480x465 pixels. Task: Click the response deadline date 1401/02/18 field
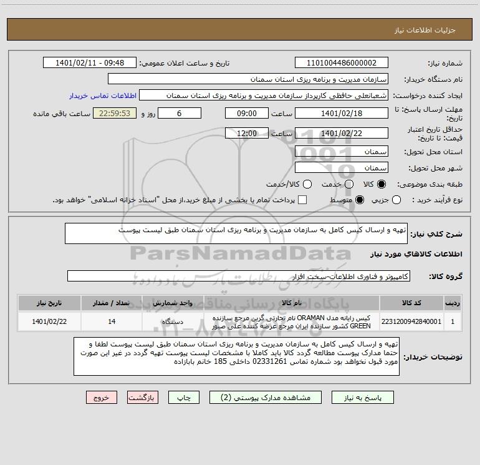tap(342, 113)
